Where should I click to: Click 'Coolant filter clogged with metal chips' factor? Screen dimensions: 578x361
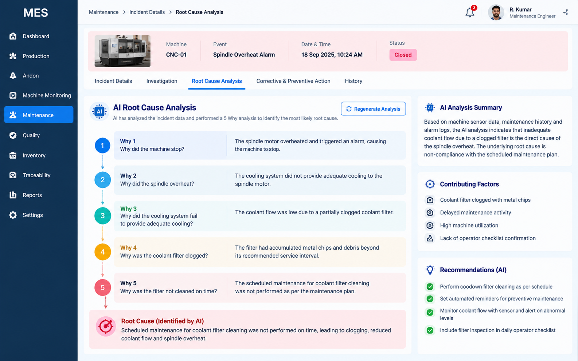click(485, 200)
